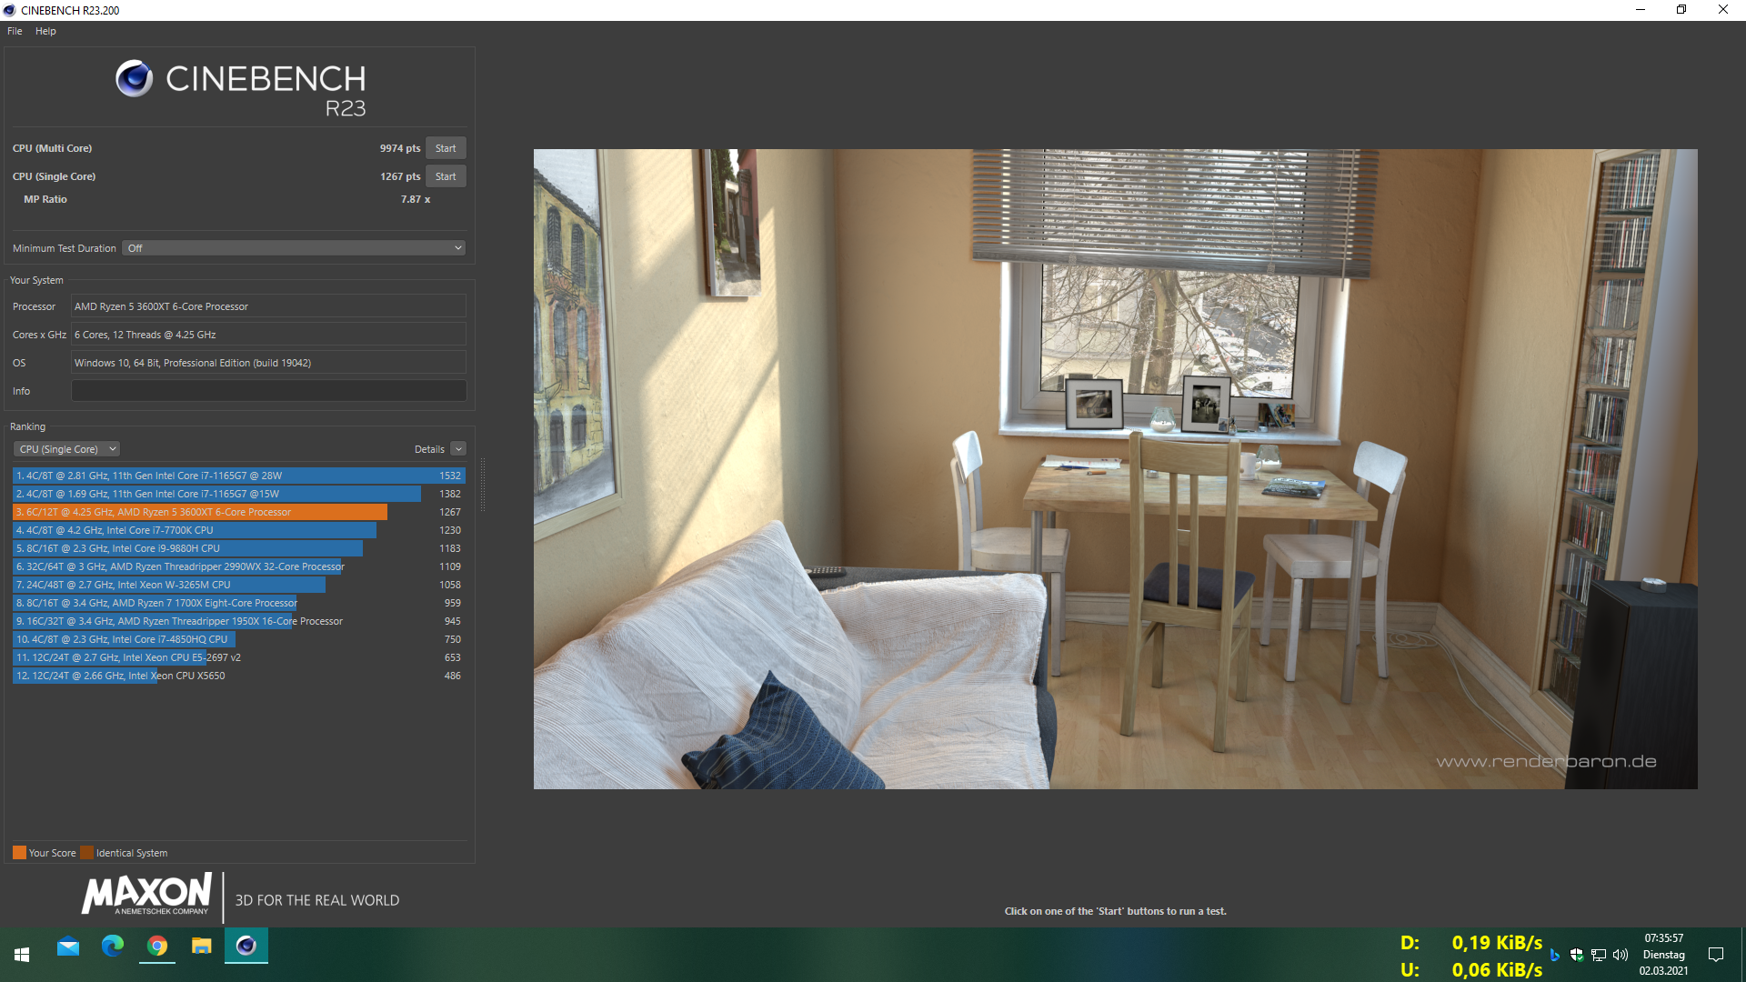Open the File menu

click(15, 31)
